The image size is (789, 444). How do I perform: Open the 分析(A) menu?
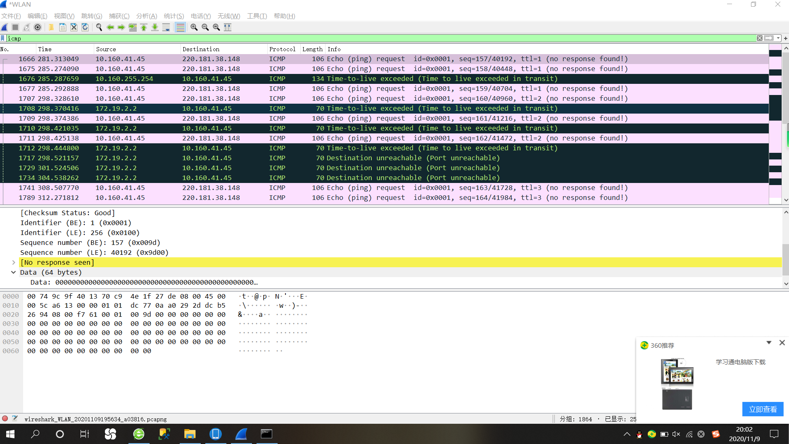(x=147, y=16)
